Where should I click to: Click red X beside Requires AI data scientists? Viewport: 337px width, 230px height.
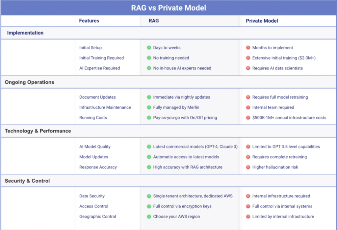(248, 68)
